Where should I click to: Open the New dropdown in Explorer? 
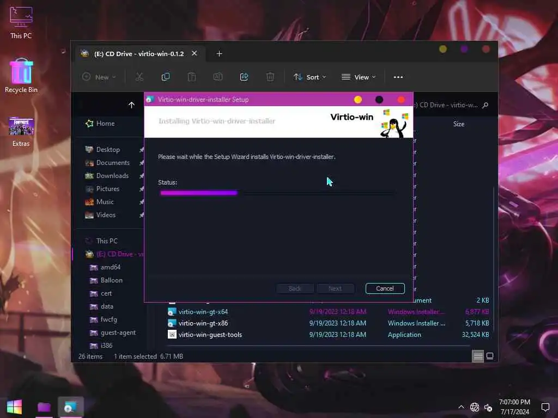tap(99, 77)
